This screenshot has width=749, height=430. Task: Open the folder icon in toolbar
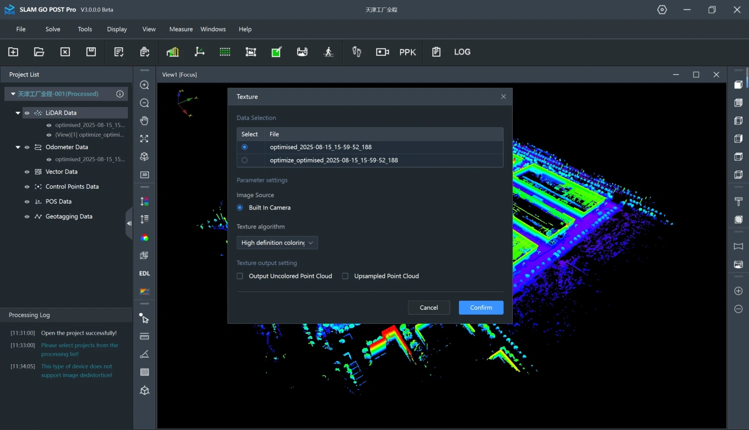click(x=39, y=52)
